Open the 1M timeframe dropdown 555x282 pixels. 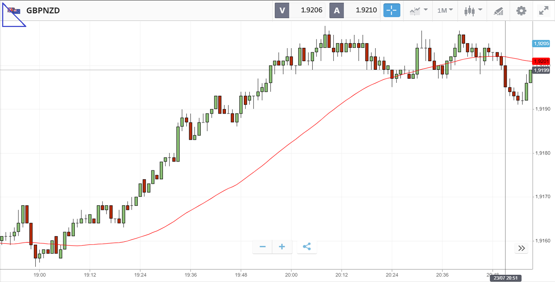pyautogui.click(x=445, y=10)
